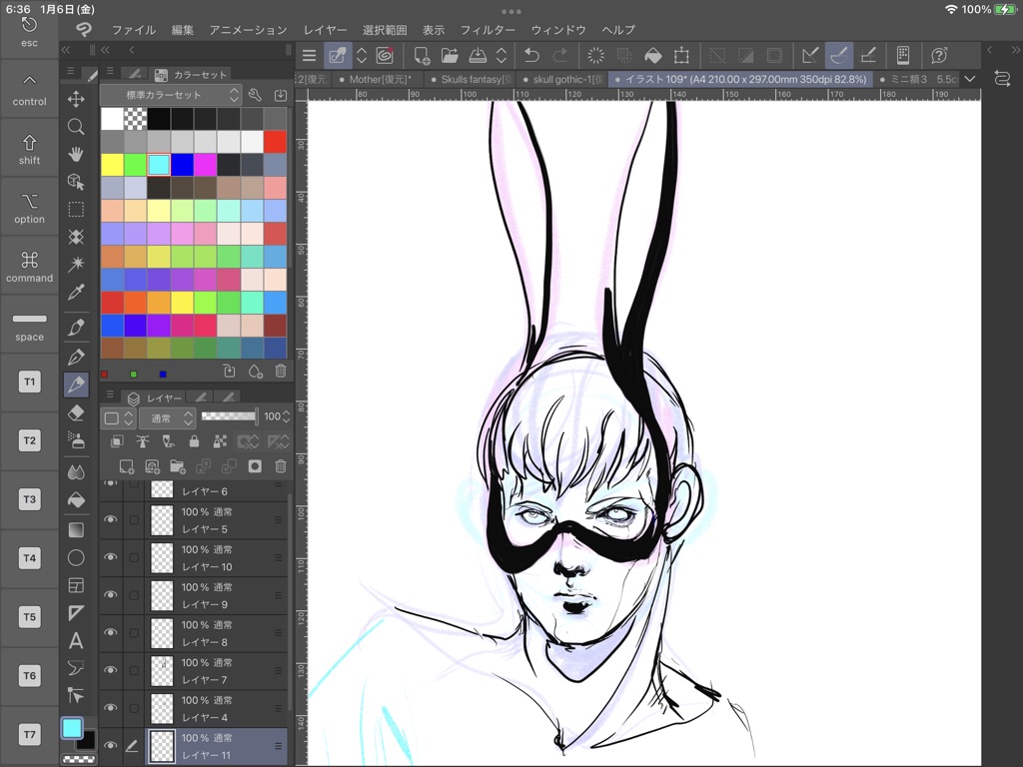Image resolution: width=1023 pixels, height=767 pixels.
Task: Click the Save icon in command bar
Action: (x=478, y=56)
